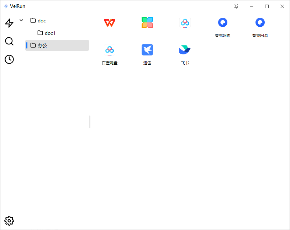Pin the VeiRun window on top

click(236, 6)
